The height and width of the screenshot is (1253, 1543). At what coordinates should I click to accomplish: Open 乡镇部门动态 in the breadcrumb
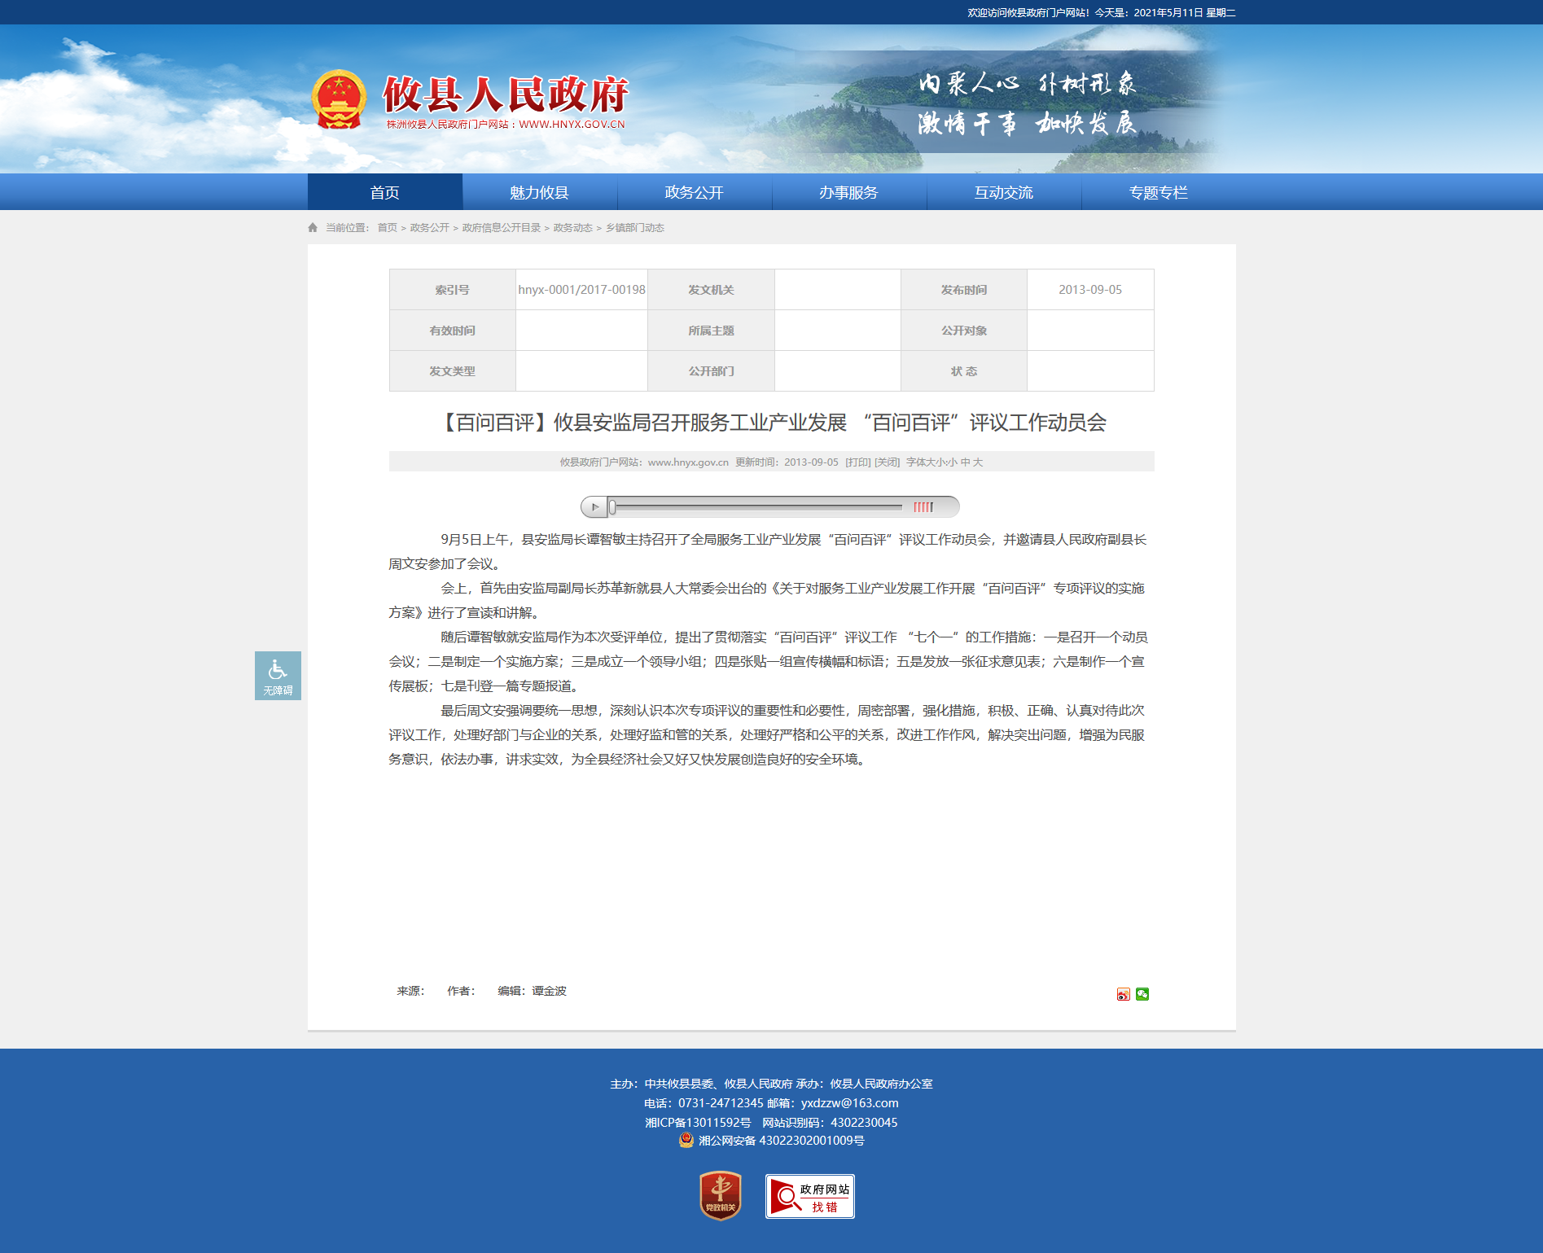click(634, 228)
